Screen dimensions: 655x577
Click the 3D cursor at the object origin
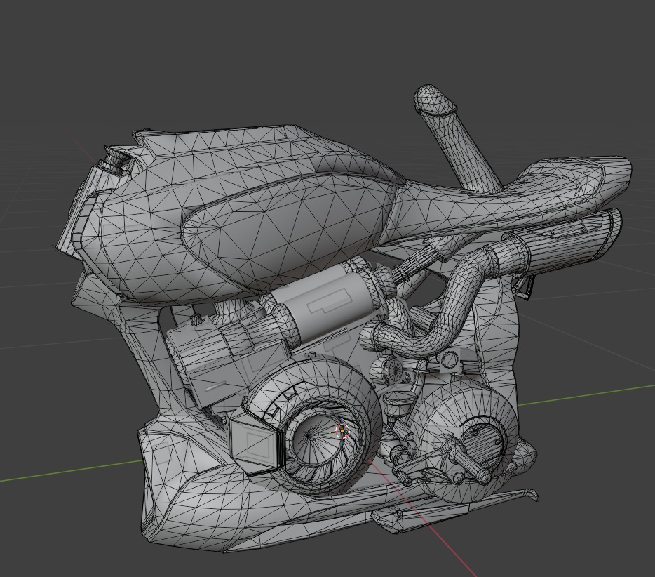click(342, 431)
